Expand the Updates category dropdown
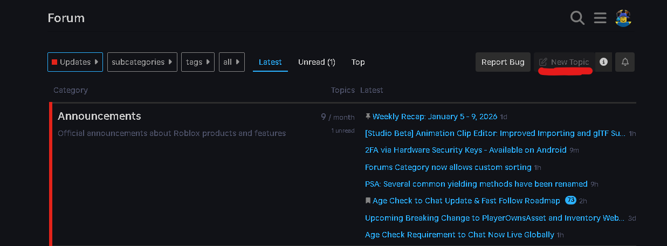This screenshot has height=246, width=667. (x=75, y=62)
